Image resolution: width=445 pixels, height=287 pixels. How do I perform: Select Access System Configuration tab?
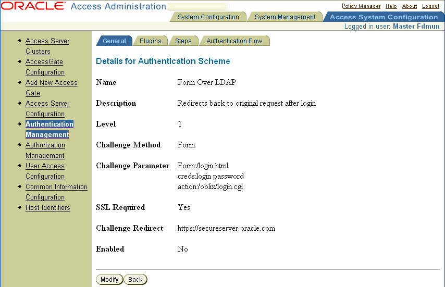coord(384,17)
